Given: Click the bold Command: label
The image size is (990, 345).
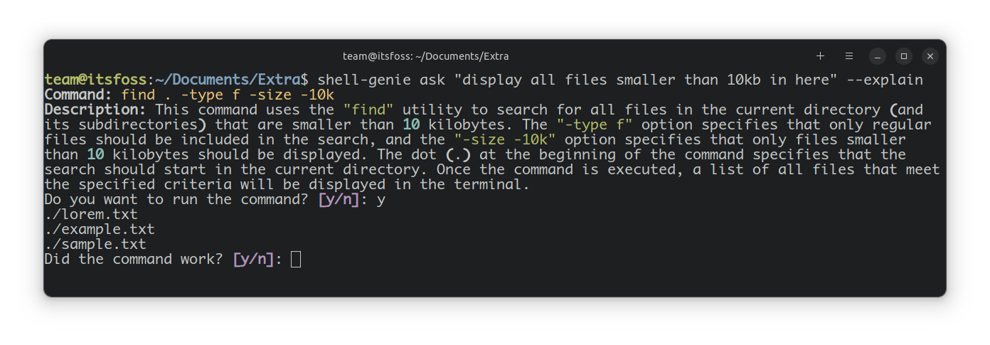Looking at the screenshot, I should [x=78, y=95].
